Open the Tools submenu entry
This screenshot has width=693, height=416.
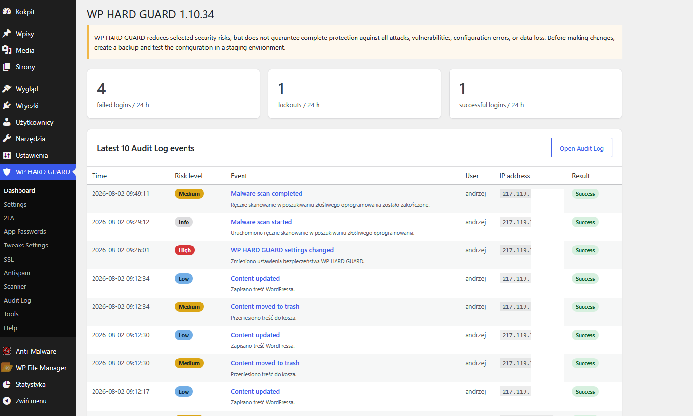tap(11, 314)
